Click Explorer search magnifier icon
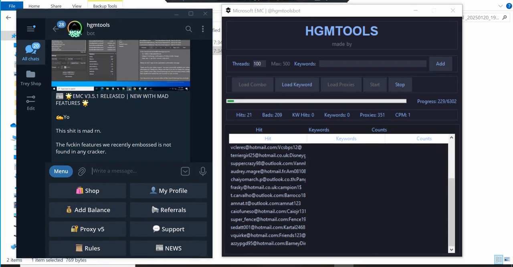513x267 pixels. coord(505,18)
